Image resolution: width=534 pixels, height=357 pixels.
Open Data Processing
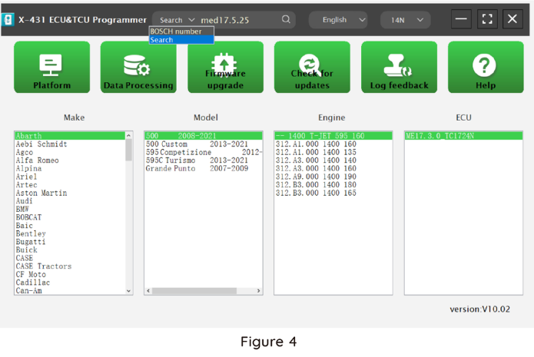pyautogui.click(x=138, y=67)
